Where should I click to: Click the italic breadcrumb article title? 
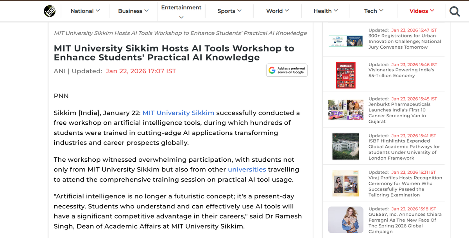click(181, 33)
